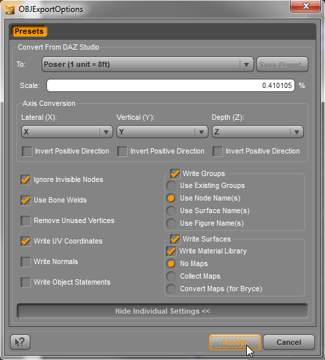The image size is (325, 360).
Task: Open the 'To:' preset dropdown showing Poser
Action: [x=148, y=64]
